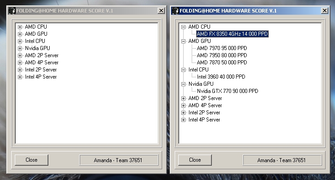The width and height of the screenshot is (335, 180).
Task: Select AMD GPU label in right window
Action: pos(200,41)
